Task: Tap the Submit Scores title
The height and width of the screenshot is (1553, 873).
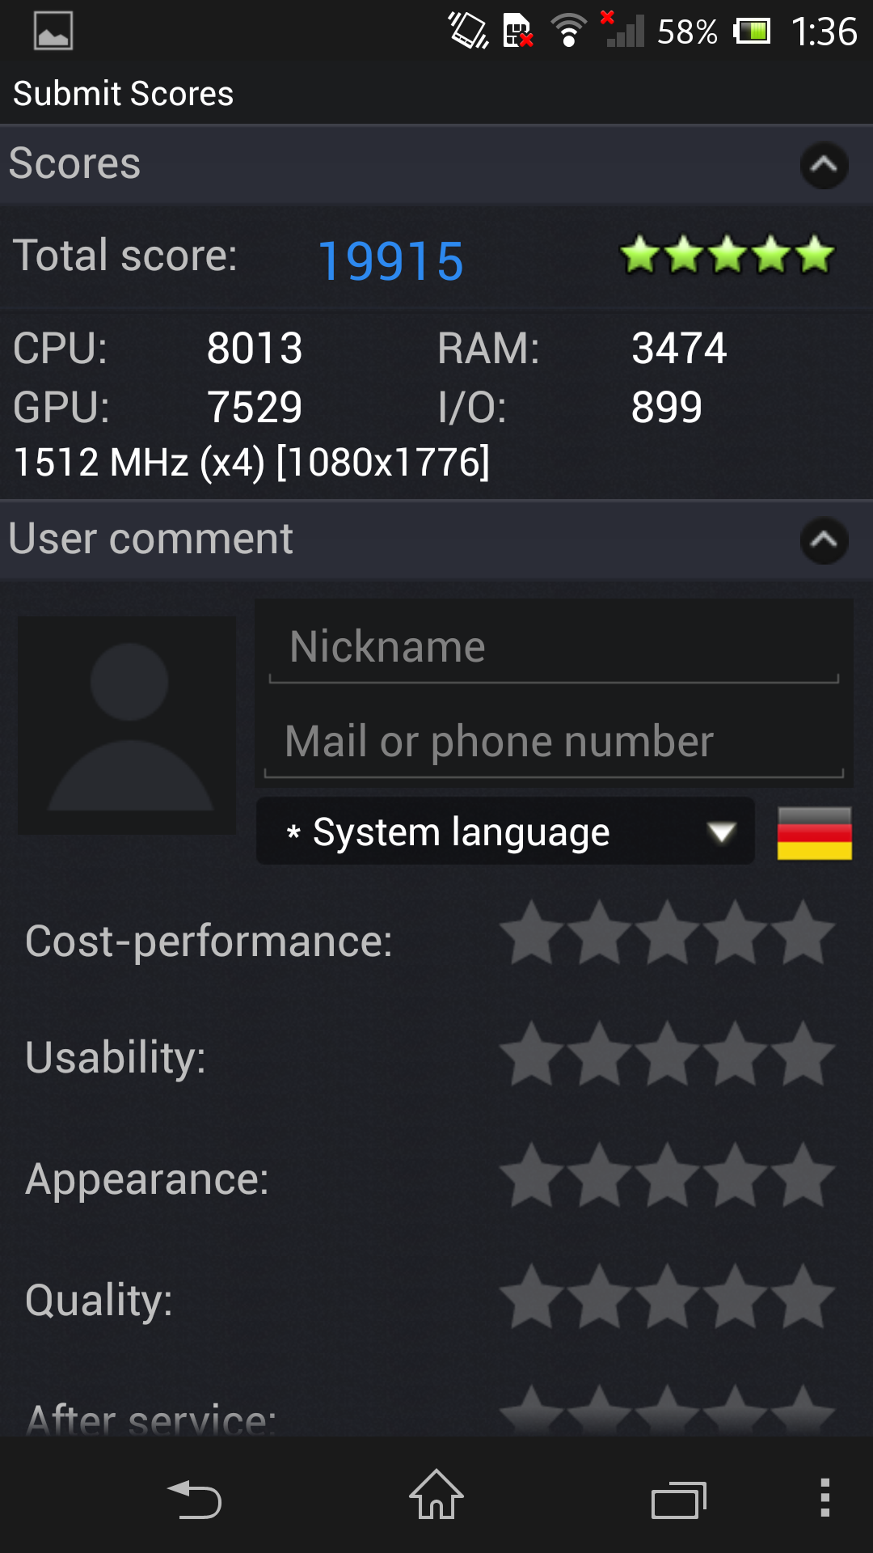Action: (124, 94)
